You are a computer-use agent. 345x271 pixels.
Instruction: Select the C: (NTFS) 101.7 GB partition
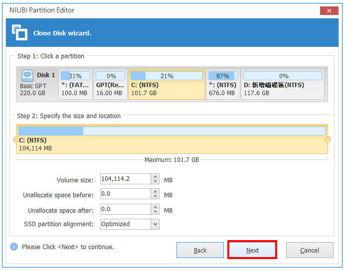point(167,84)
